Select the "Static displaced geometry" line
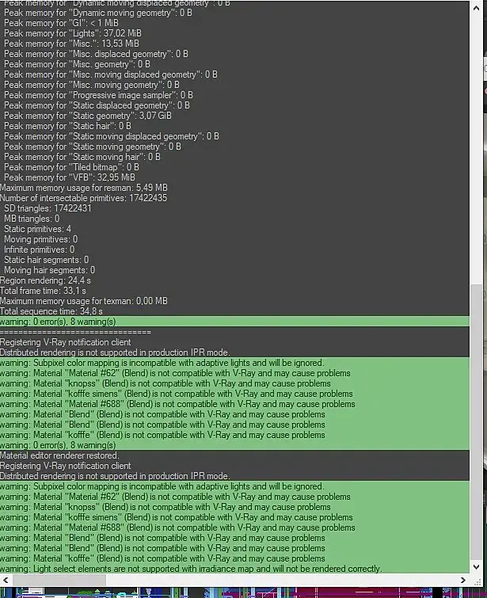 (97, 105)
